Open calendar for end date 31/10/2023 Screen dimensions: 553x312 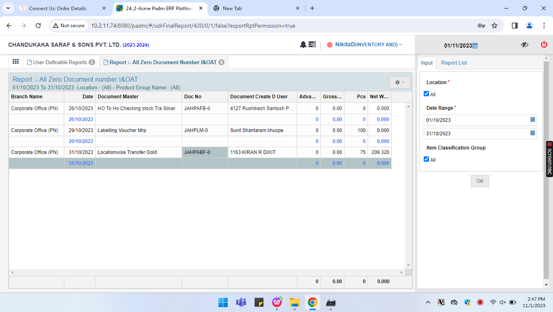click(533, 133)
